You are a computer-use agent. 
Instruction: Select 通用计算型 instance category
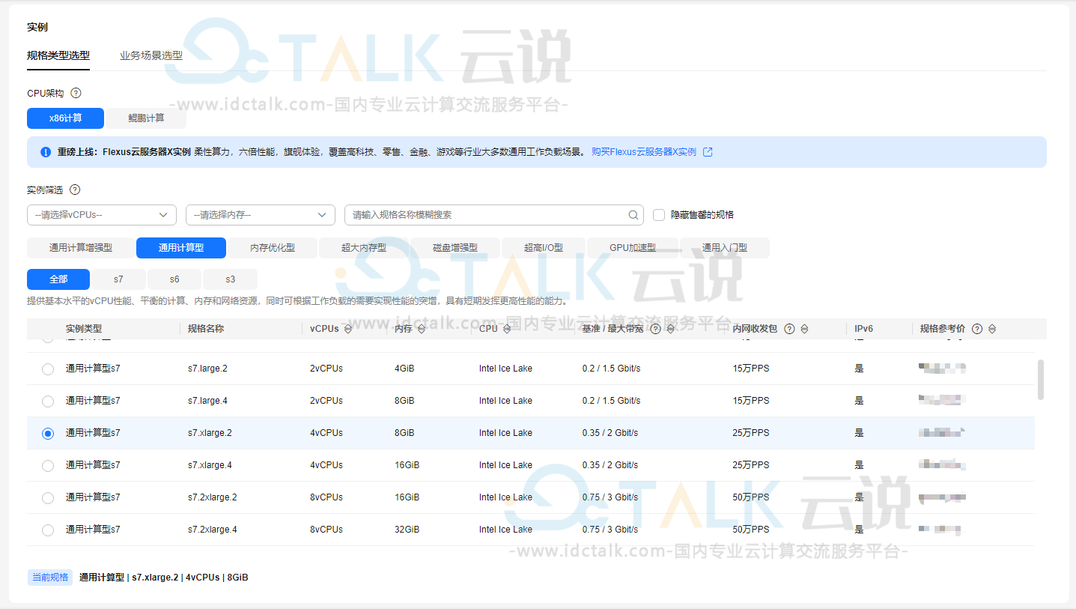pos(181,248)
